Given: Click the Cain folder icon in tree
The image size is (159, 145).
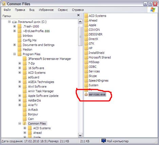Looking at the screenshot, I should point(25,119).
